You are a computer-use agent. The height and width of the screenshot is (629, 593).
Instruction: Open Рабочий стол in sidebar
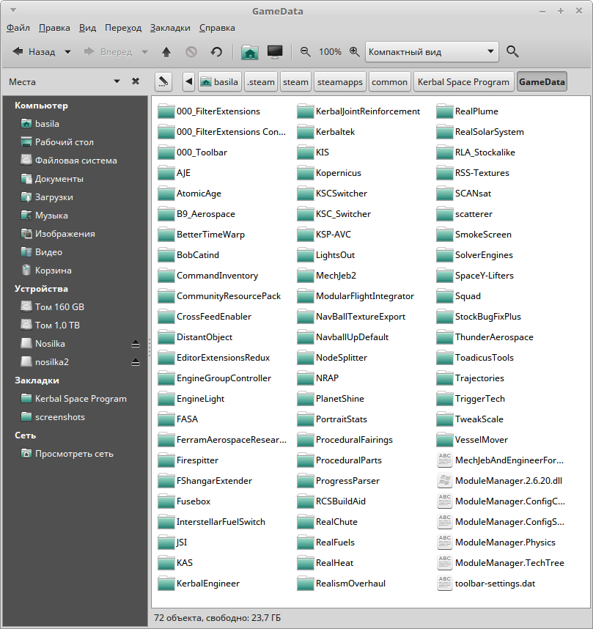click(x=57, y=142)
